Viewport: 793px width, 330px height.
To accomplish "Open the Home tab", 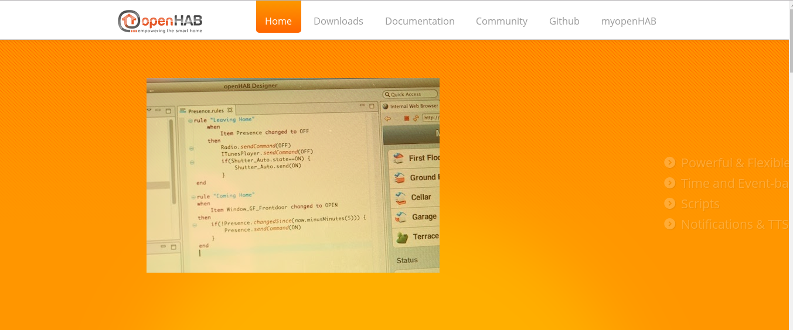I will click(278, 18).
